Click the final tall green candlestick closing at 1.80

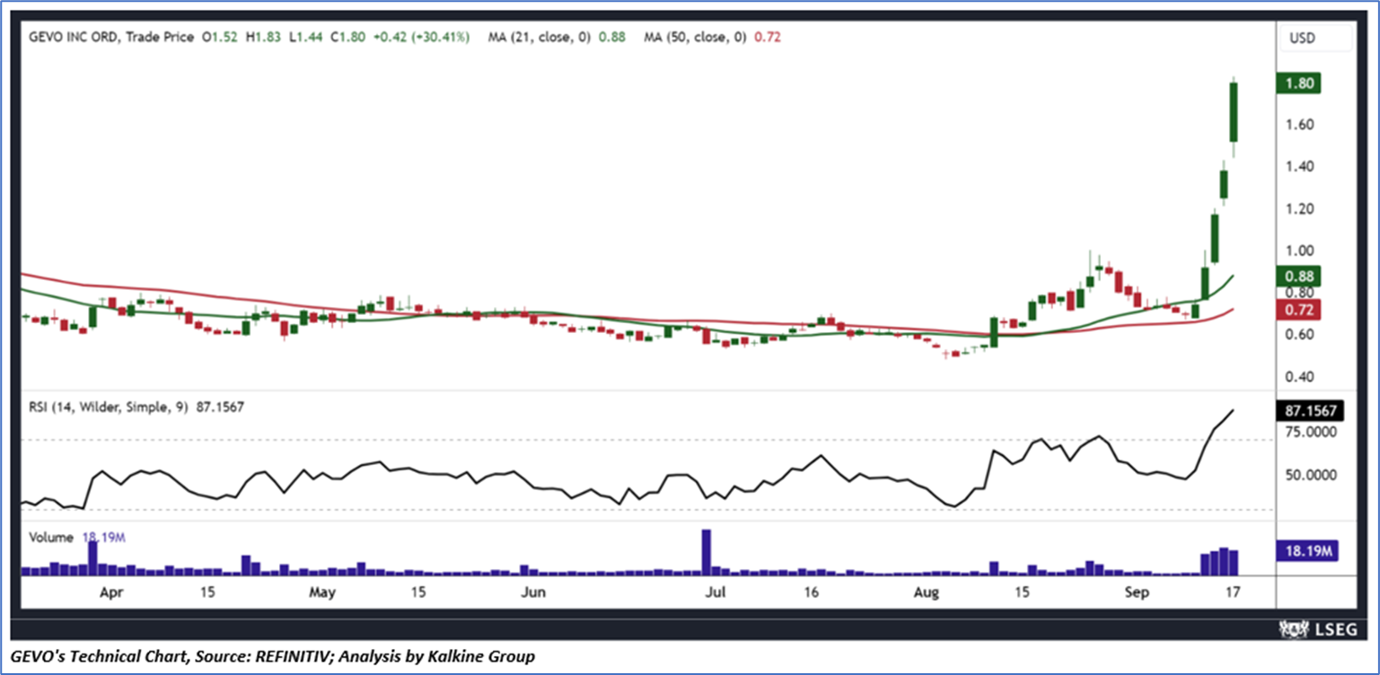[1235, 112]
